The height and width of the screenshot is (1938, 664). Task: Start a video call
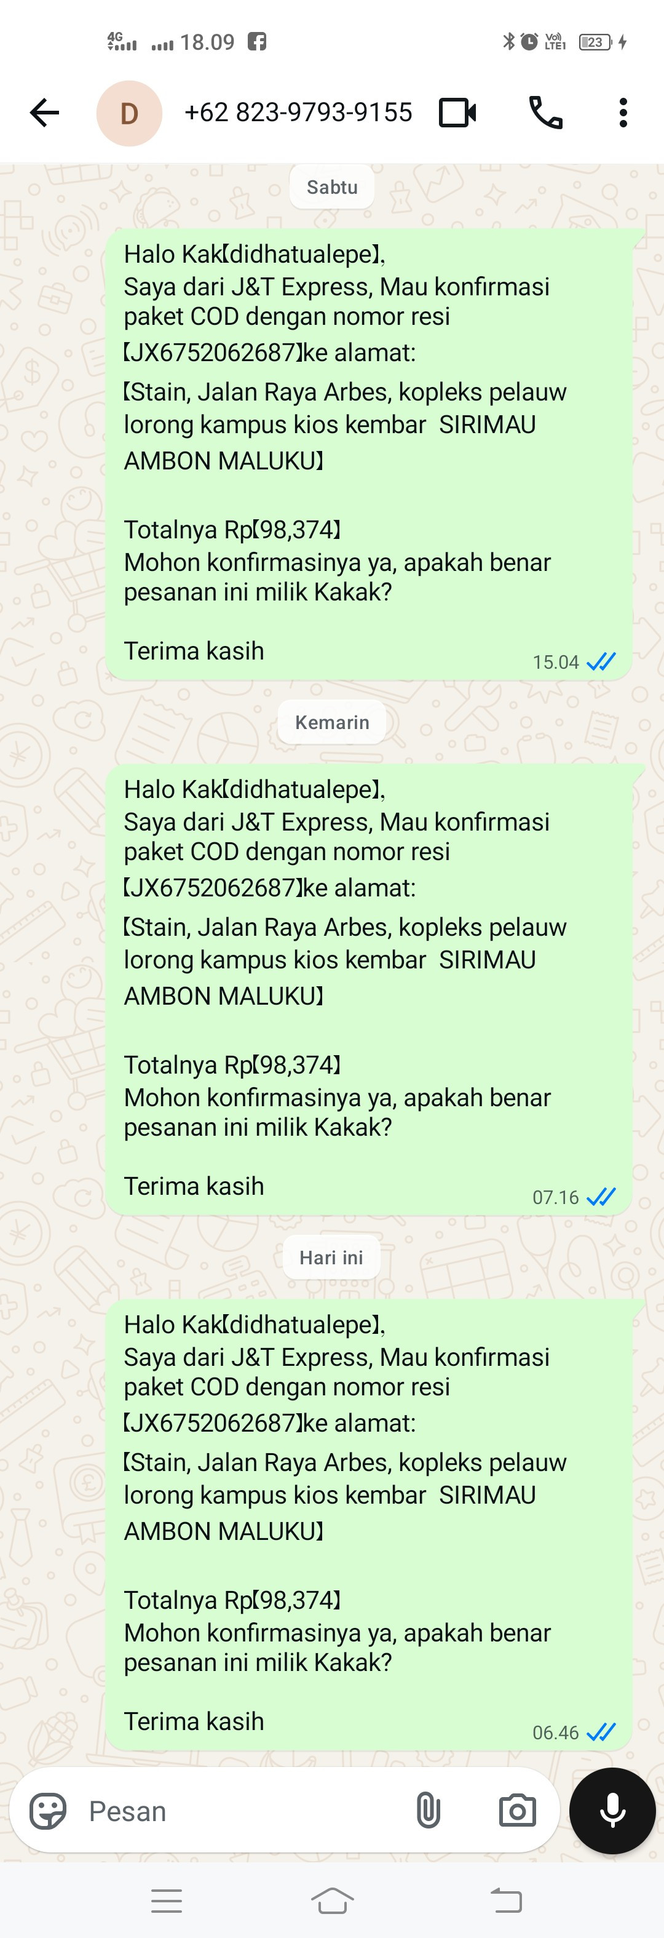(x=457, y=113)
